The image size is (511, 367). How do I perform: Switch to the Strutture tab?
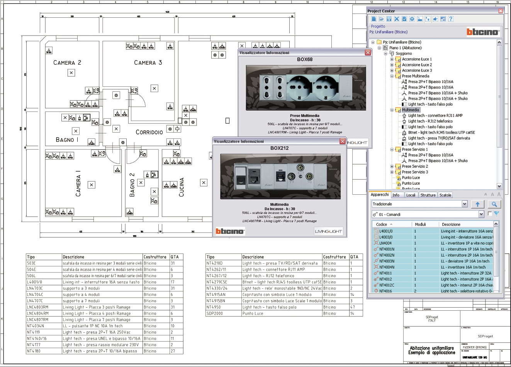pyautogui.click(x=428, y=195)
